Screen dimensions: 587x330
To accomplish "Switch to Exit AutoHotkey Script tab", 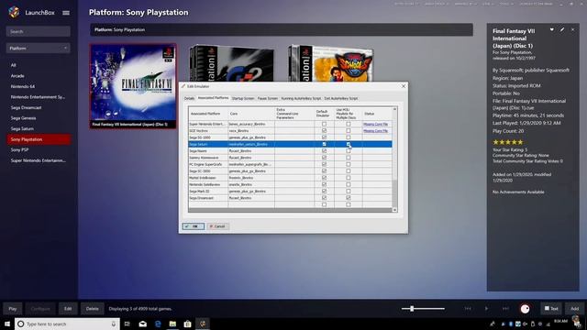I will coord(341,98).
